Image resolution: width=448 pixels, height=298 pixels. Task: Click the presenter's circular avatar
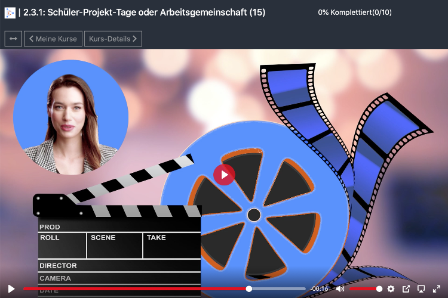pyautogui.click(x=70, y=113)
